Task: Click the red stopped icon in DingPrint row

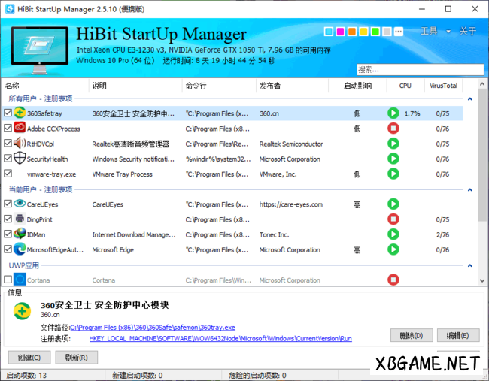Action: tap(393, 219)
